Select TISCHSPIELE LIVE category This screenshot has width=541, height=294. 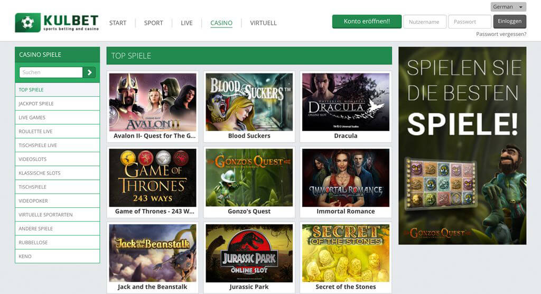57,145
